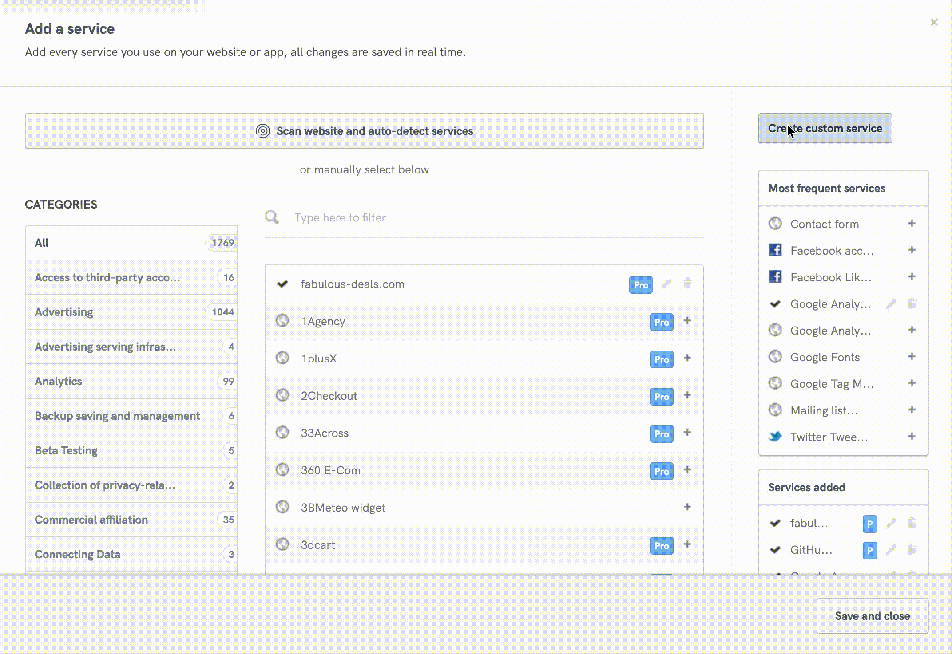Click the pencil icon for Google Analytics frequent service
Viewport: 952px width, 654px height.
click(x=892, y=303)
